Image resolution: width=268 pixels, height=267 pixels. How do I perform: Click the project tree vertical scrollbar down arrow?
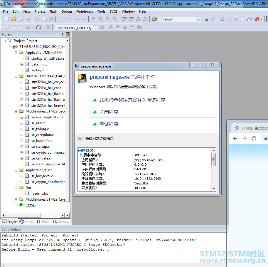tap(67, 216)
